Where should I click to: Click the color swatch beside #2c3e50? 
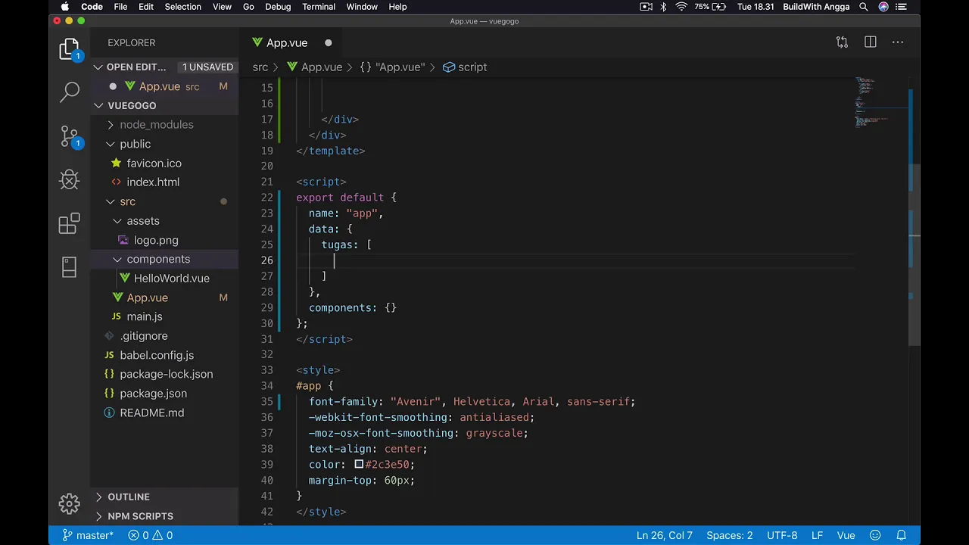359,464
